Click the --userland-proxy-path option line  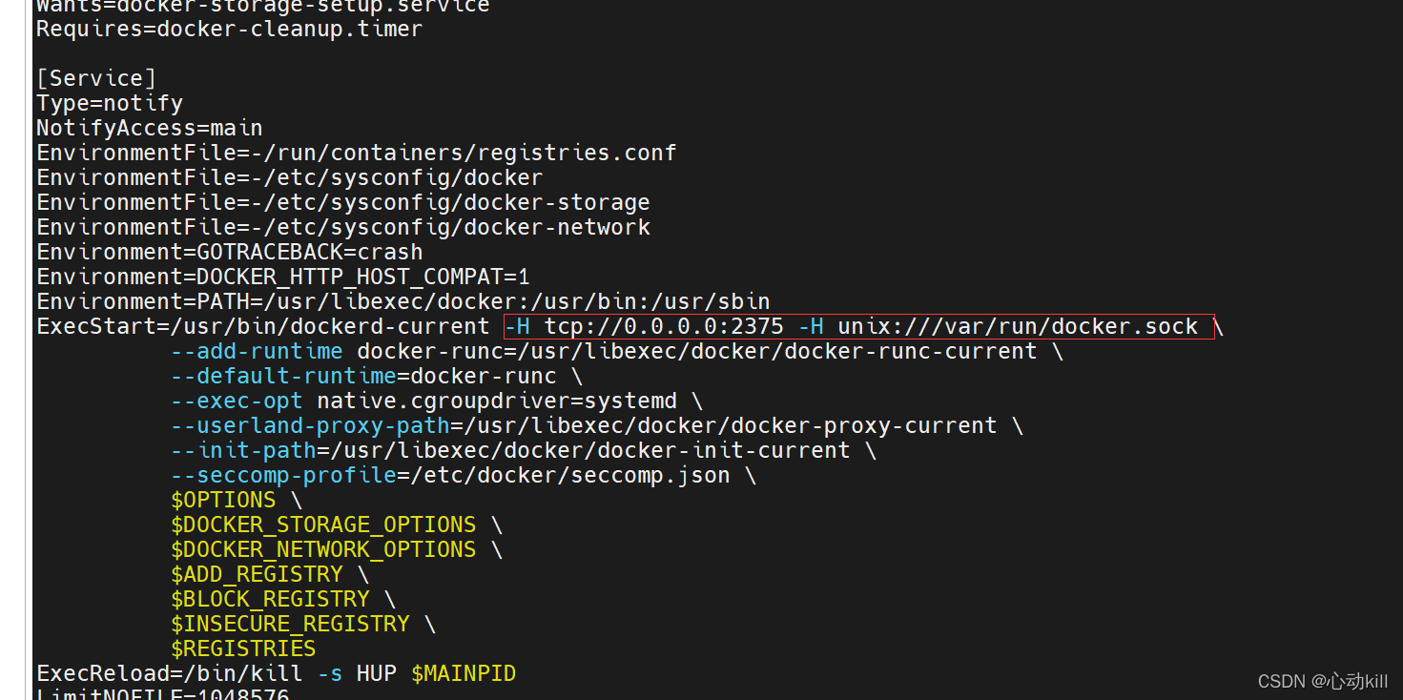click(x=597, y=425)
